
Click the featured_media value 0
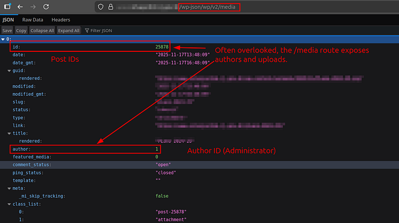[157, 157]
